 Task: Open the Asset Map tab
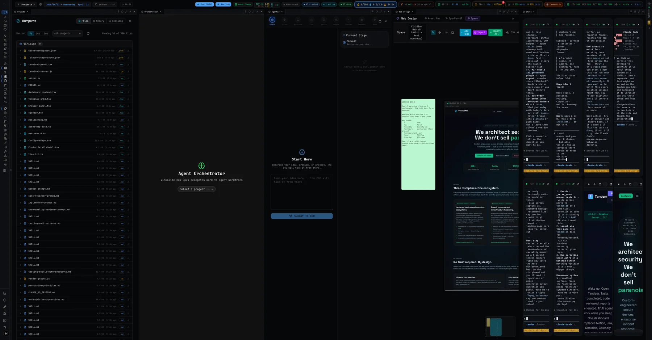pos(432,18)
